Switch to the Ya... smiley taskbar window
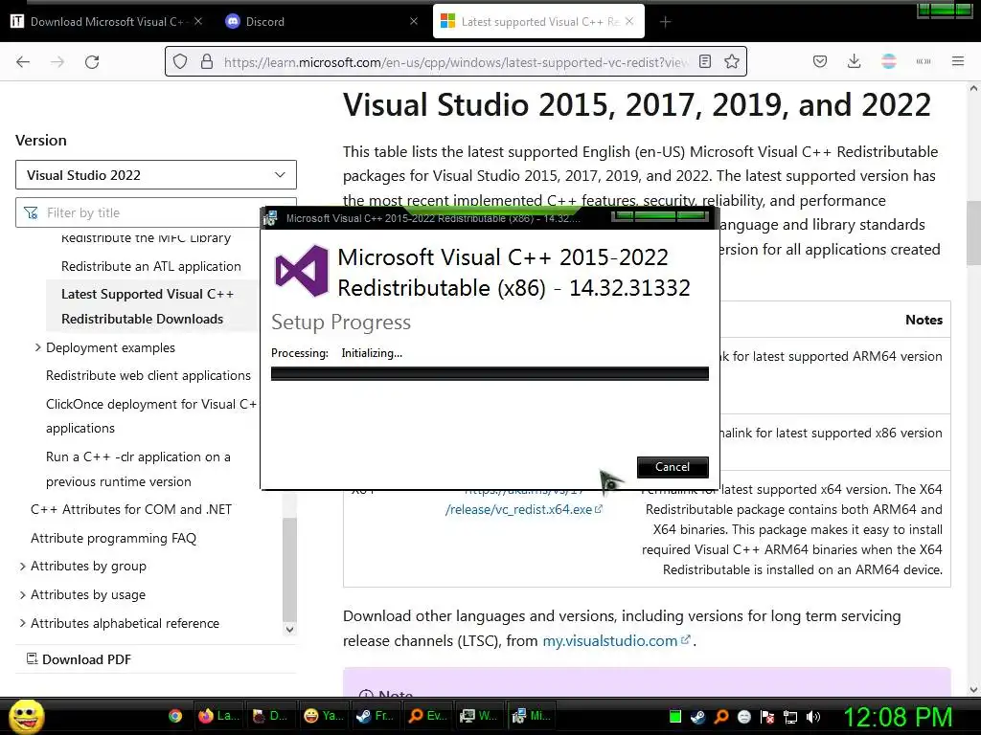981x735 pixels. point(324,716)
